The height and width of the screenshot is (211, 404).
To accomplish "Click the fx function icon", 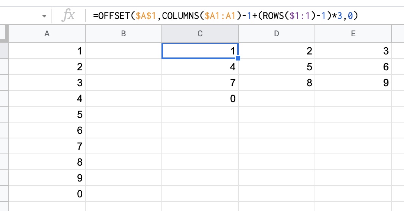I will pyautogui.click(x=68, y=15).
